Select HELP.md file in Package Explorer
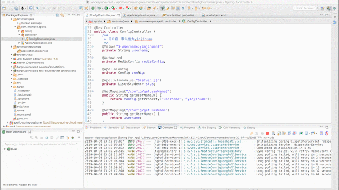The height and width of the screenshot is (190, 339). 23,107
